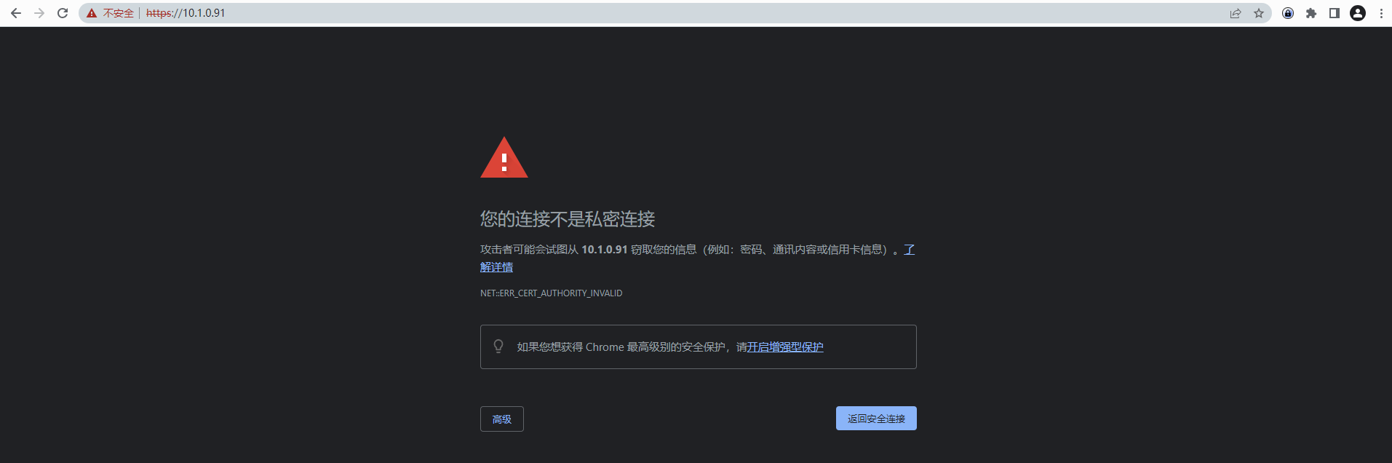The image size is (1392, 463).
Task: Open the user profile avatar
Action: pyautogui.click(x=1358, y=13)
